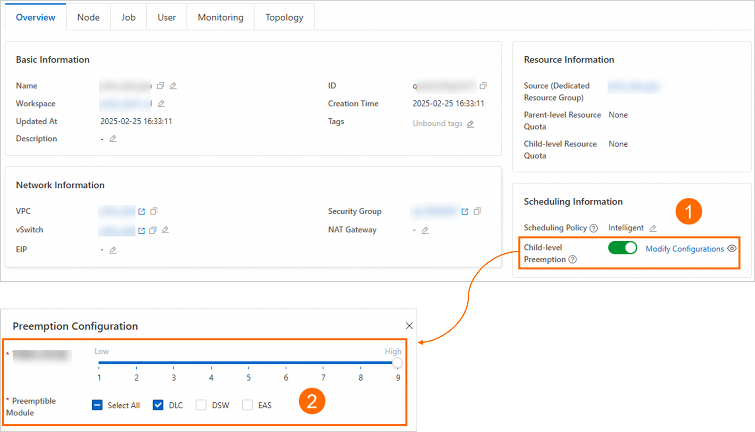The width and height of the screenshot is (755, 432).
Task: Click the Intelligent policy value
Action: pyautogui.click(x=626, y=228)
